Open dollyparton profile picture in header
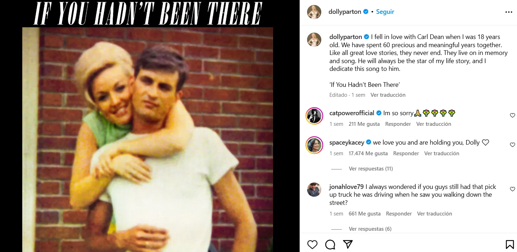 point(314,12)
